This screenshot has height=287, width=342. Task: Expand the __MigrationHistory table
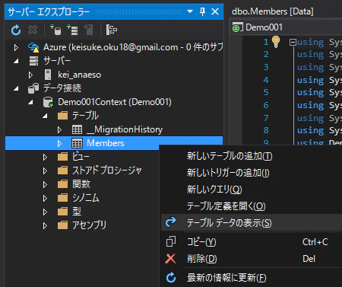tap(59, 130)
